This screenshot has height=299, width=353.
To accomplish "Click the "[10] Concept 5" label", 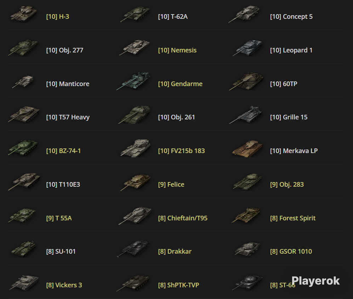I will point(291,17).
